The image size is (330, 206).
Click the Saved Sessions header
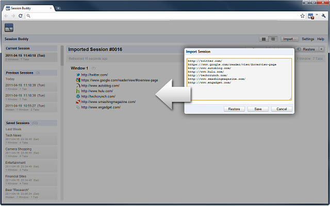pyautogui.click(x=31, y=123)
